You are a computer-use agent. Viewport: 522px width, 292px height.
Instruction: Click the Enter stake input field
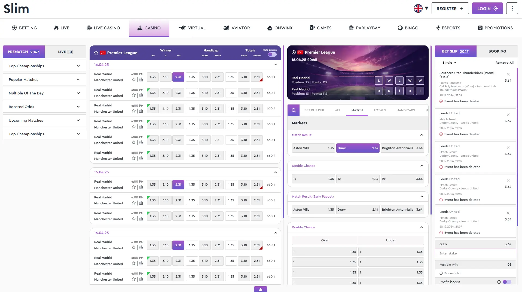pyautogui.click(x=475, y=253)
